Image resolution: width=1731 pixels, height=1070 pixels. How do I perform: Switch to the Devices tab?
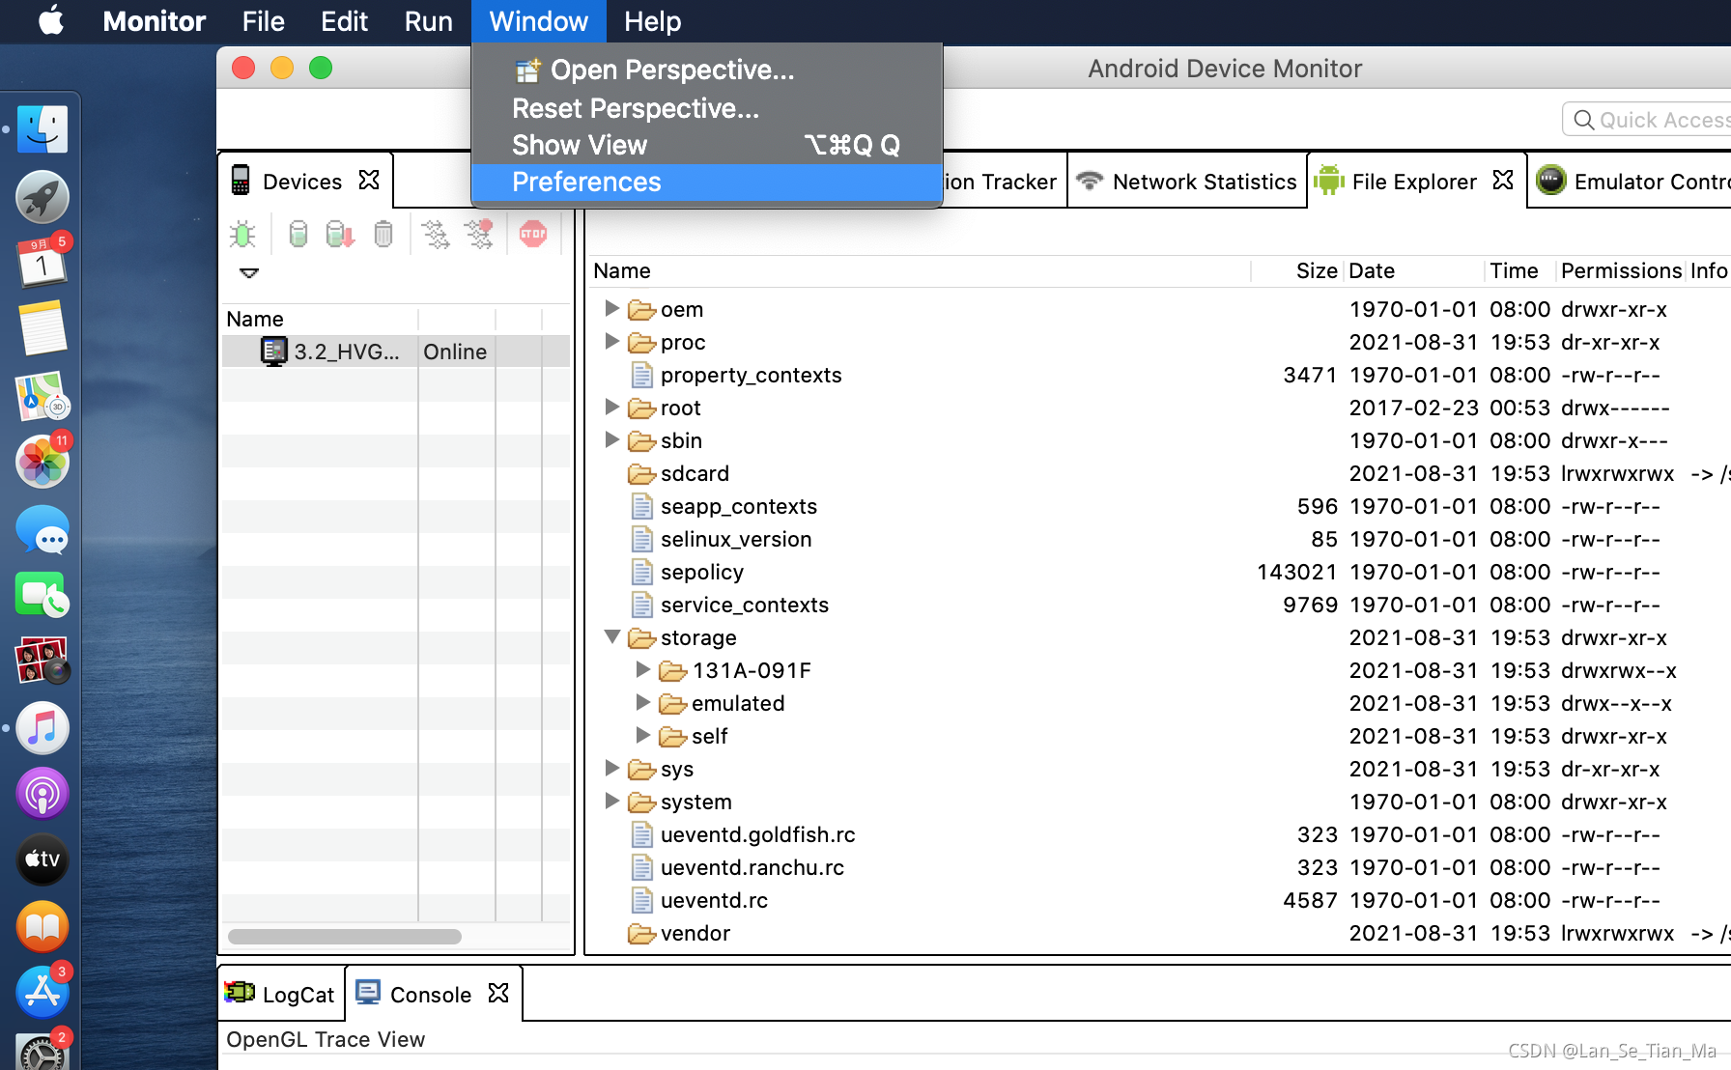(x=302, y=182)
